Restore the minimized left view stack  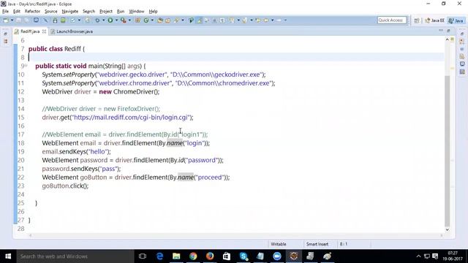click(x=5, y=34)
